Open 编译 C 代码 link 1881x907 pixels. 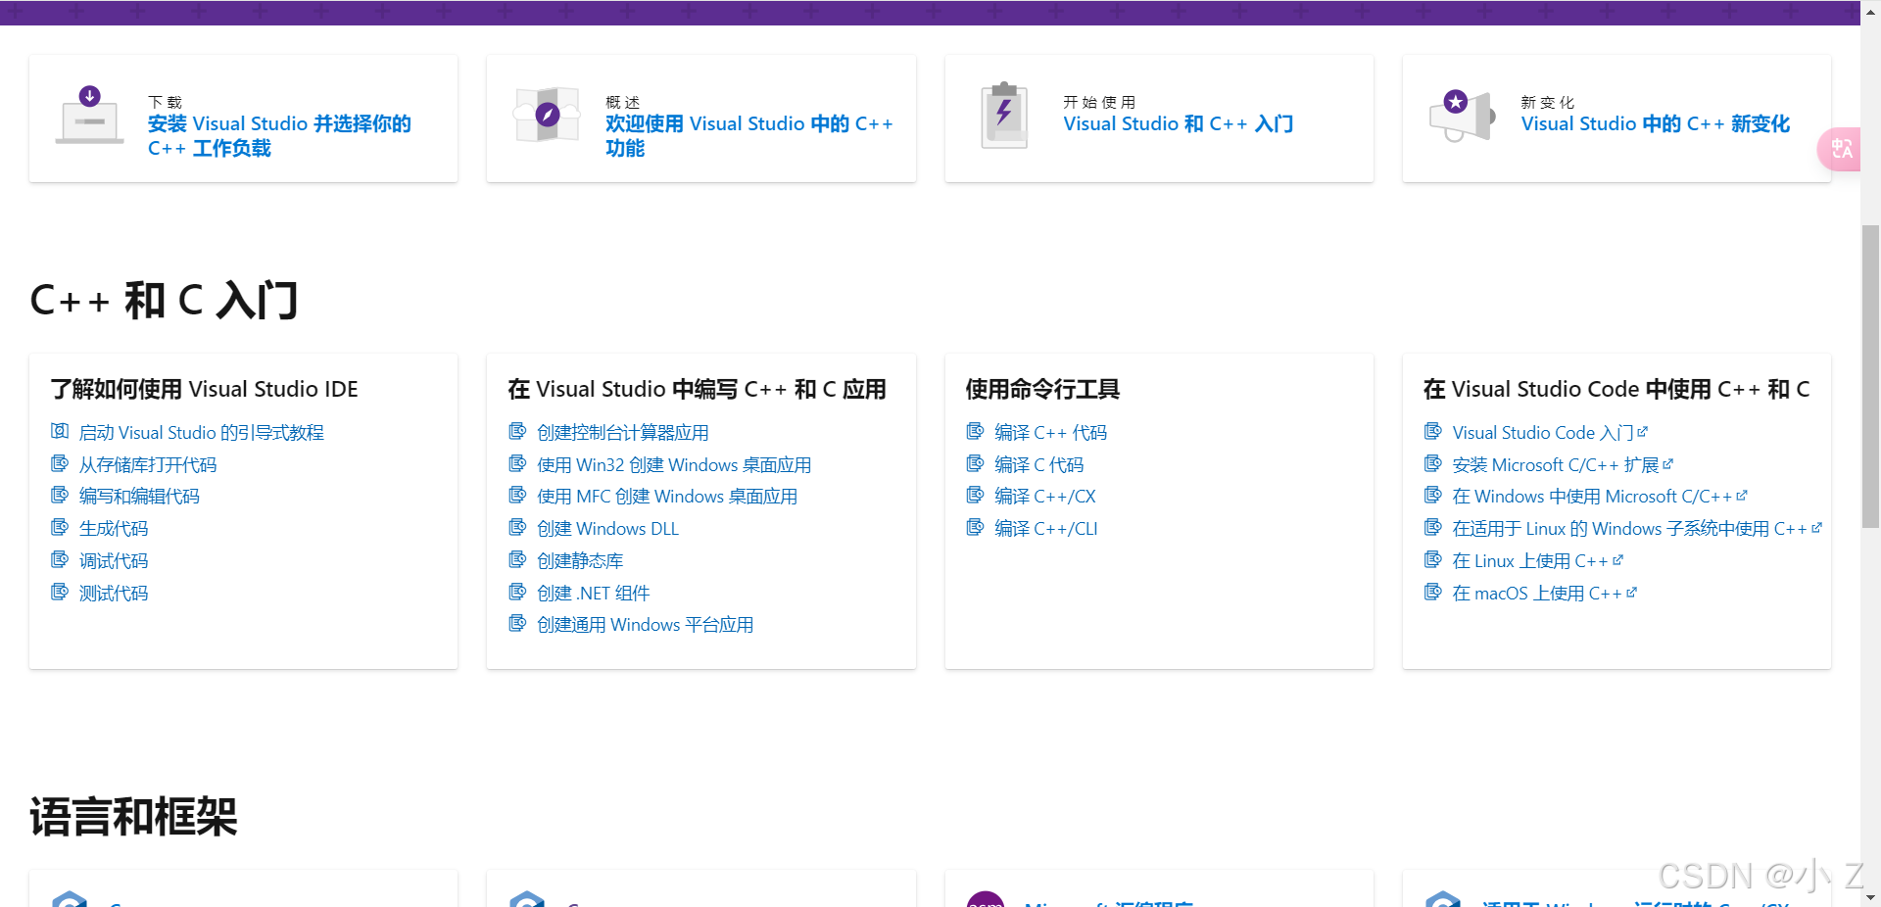pyautogui.click(x=1039, y=464)
